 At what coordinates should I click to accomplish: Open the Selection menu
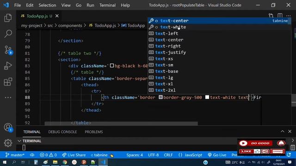coord(47,5)
